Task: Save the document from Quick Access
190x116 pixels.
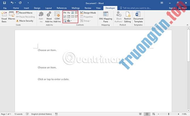Action: pyautogui.click(x=4, y=3)
